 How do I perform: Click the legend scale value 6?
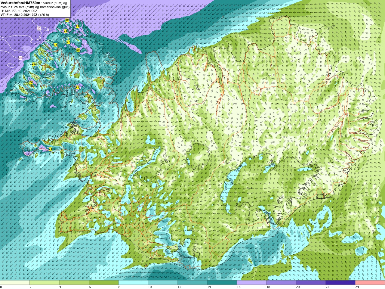[x=90, y=287]
